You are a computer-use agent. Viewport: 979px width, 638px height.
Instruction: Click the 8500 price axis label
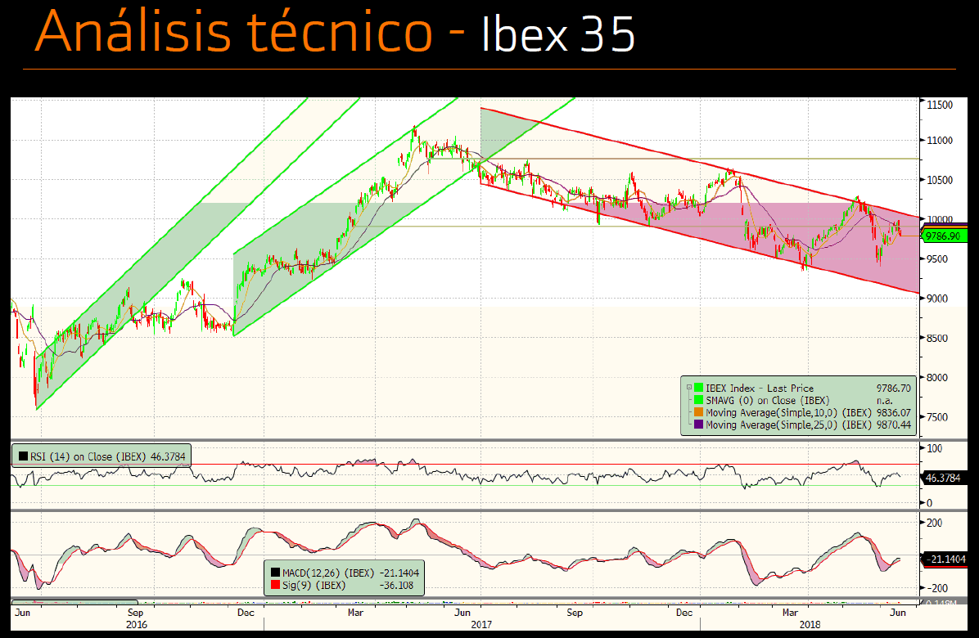coord(937,338)
